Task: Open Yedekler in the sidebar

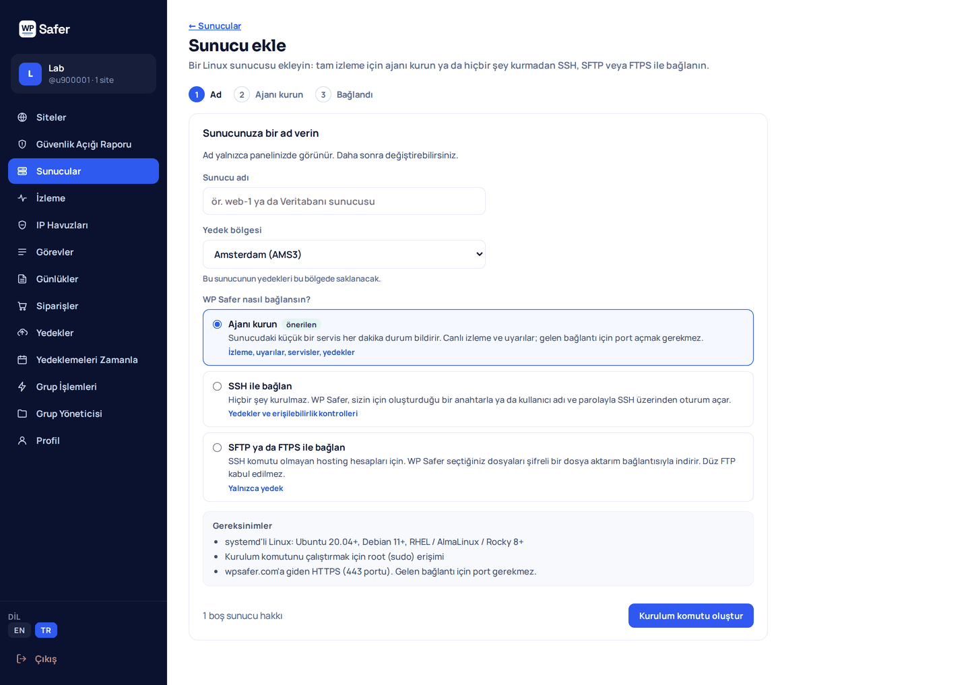Action: coord(84,333)
